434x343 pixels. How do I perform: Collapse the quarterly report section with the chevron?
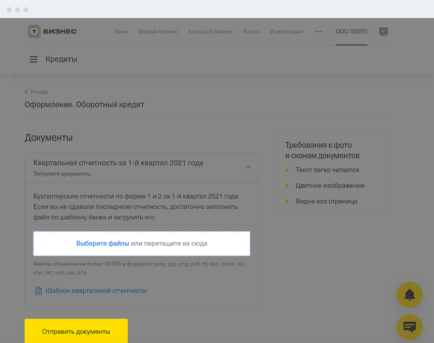248,167
